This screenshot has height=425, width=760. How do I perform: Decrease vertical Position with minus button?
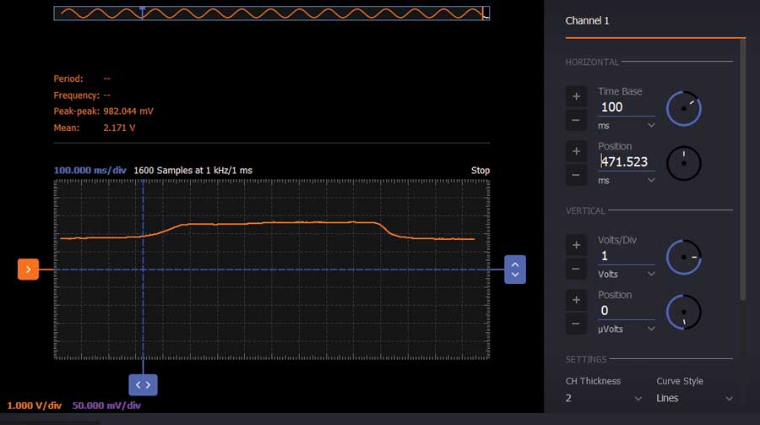click(576, 324)
